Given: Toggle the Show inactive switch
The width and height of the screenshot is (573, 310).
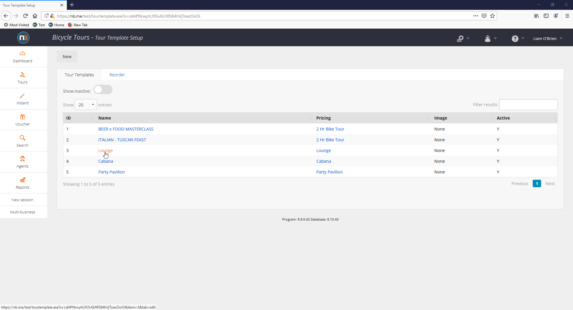Looking at the screenshot, I should tap(103, 89).
